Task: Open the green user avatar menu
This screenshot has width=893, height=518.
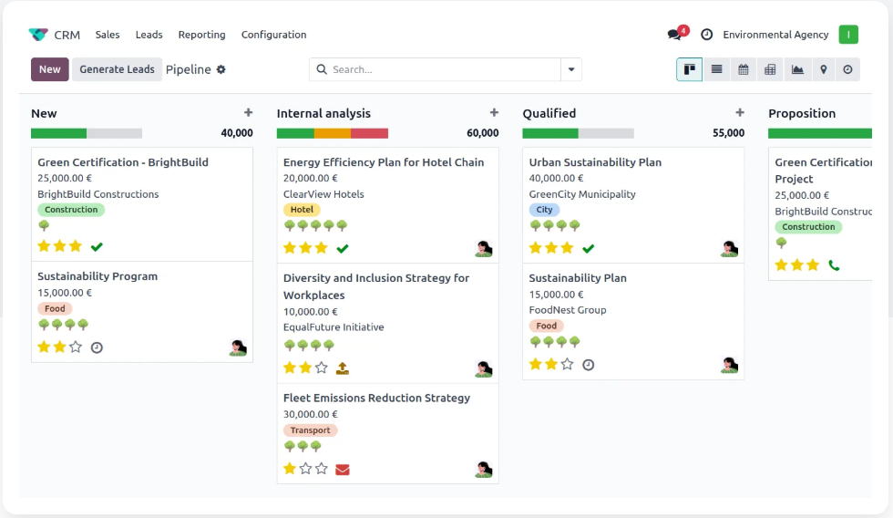Action: (x=848, y=35)
